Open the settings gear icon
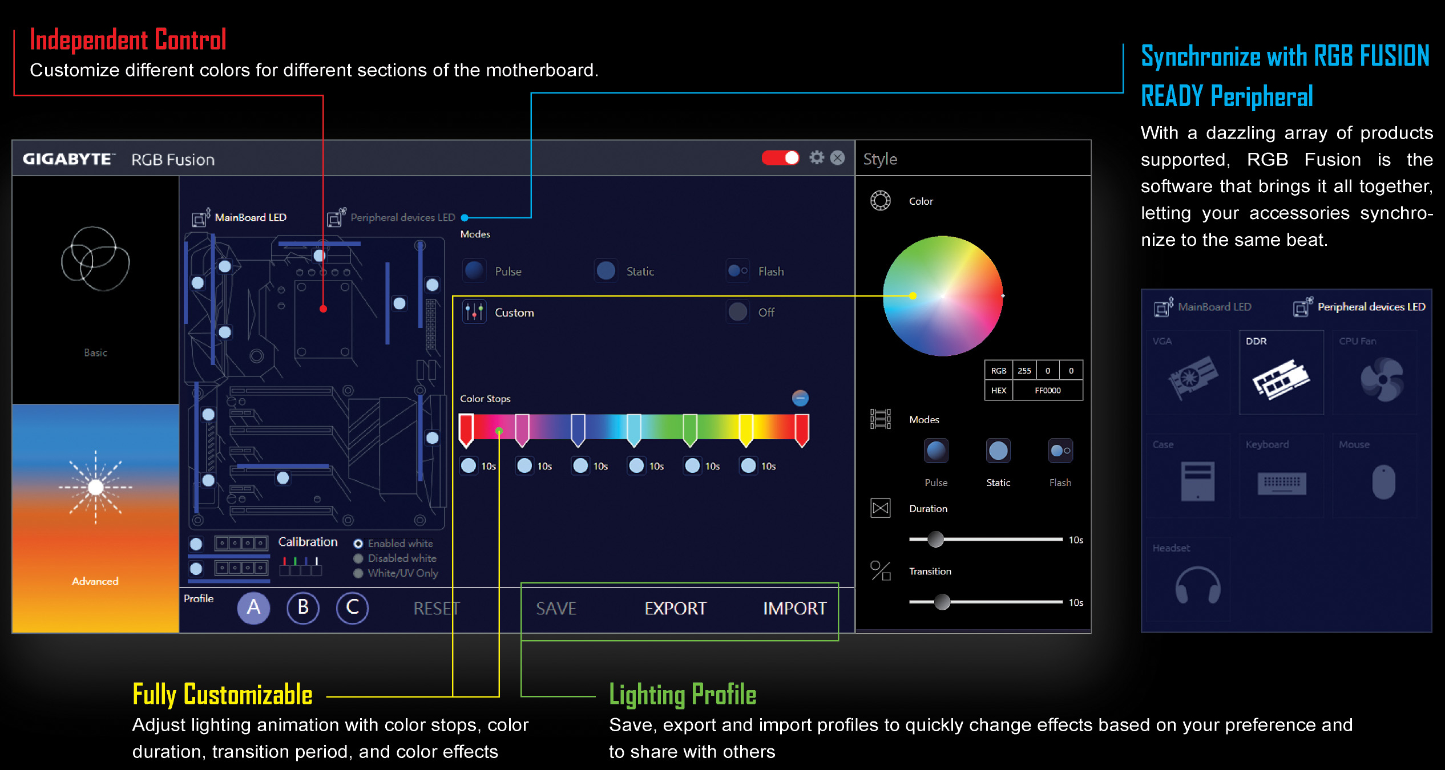The image size is (1445, 770). 817,157
